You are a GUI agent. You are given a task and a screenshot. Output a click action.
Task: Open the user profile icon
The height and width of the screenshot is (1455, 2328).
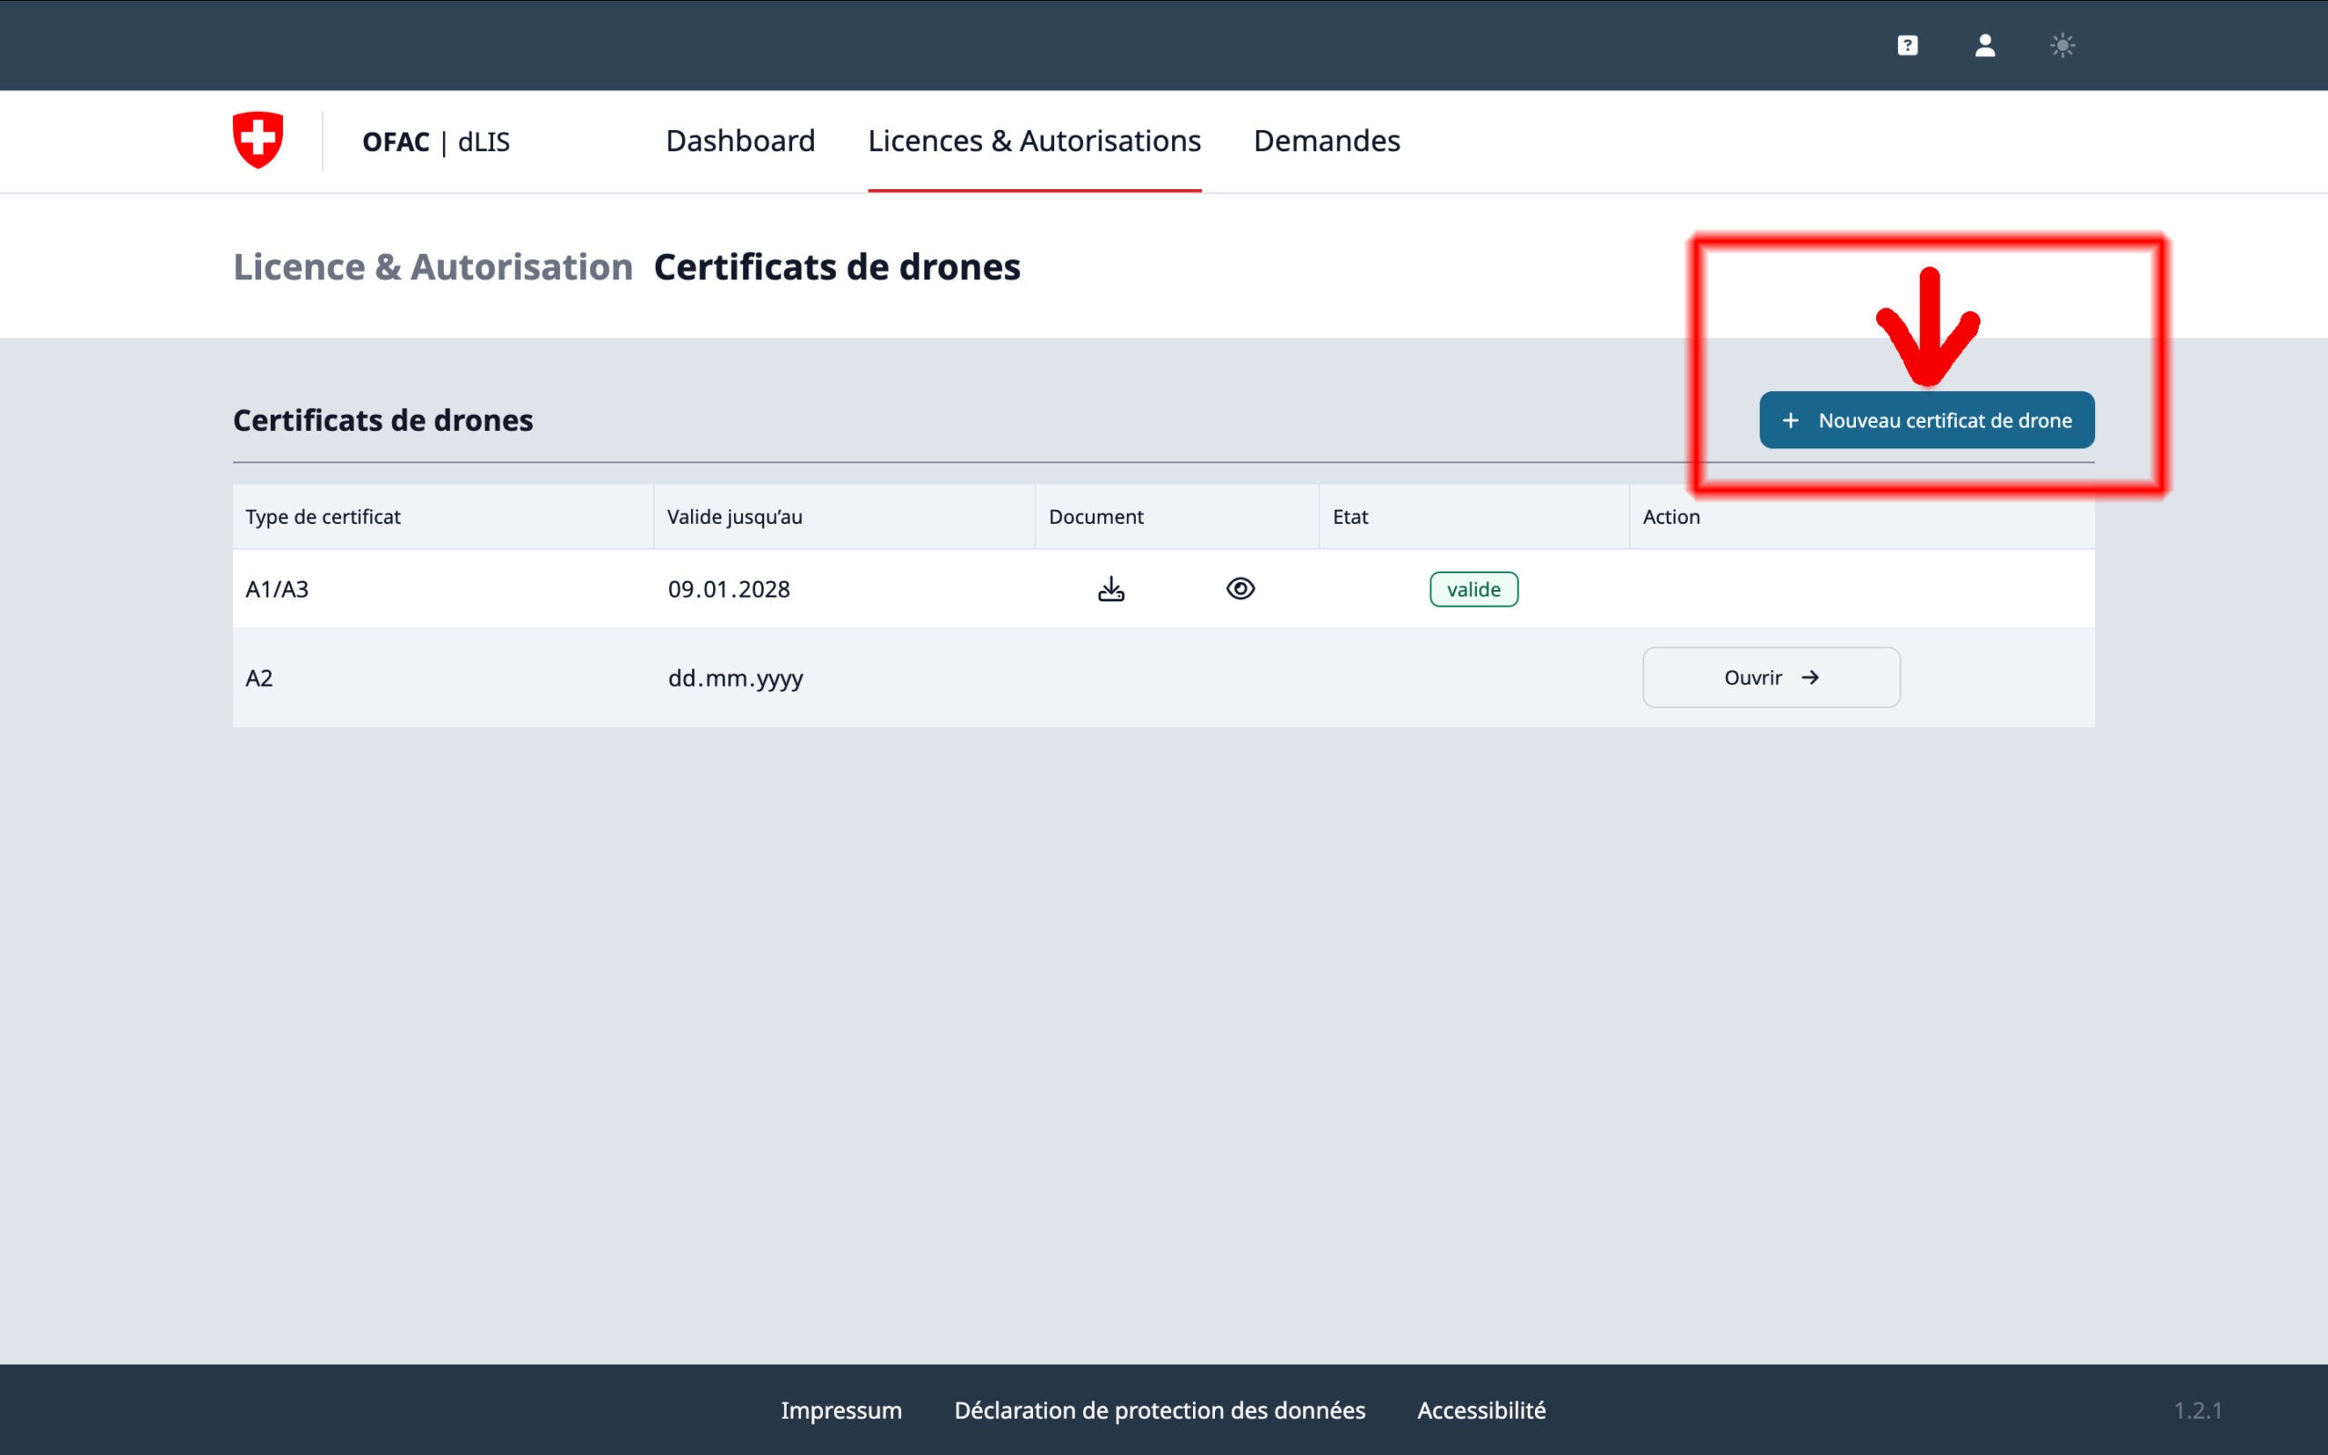pyautogui.click(x=1984, y=45)
